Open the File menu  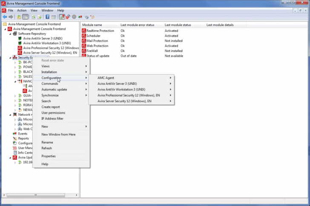pos(11,11)
